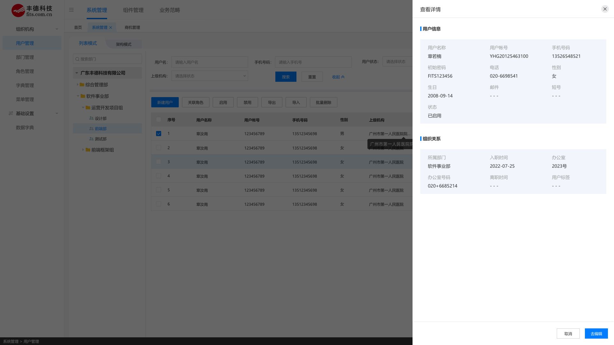
Task: Click the 搜索 button
Action: pyautogui.click(x=286, y=77)
